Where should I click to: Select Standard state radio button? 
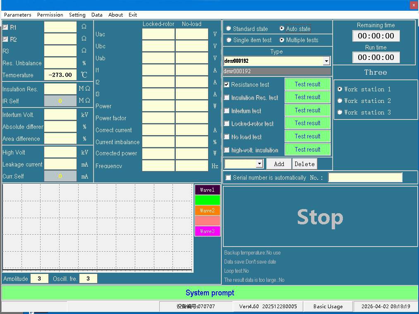click(229, 29)
